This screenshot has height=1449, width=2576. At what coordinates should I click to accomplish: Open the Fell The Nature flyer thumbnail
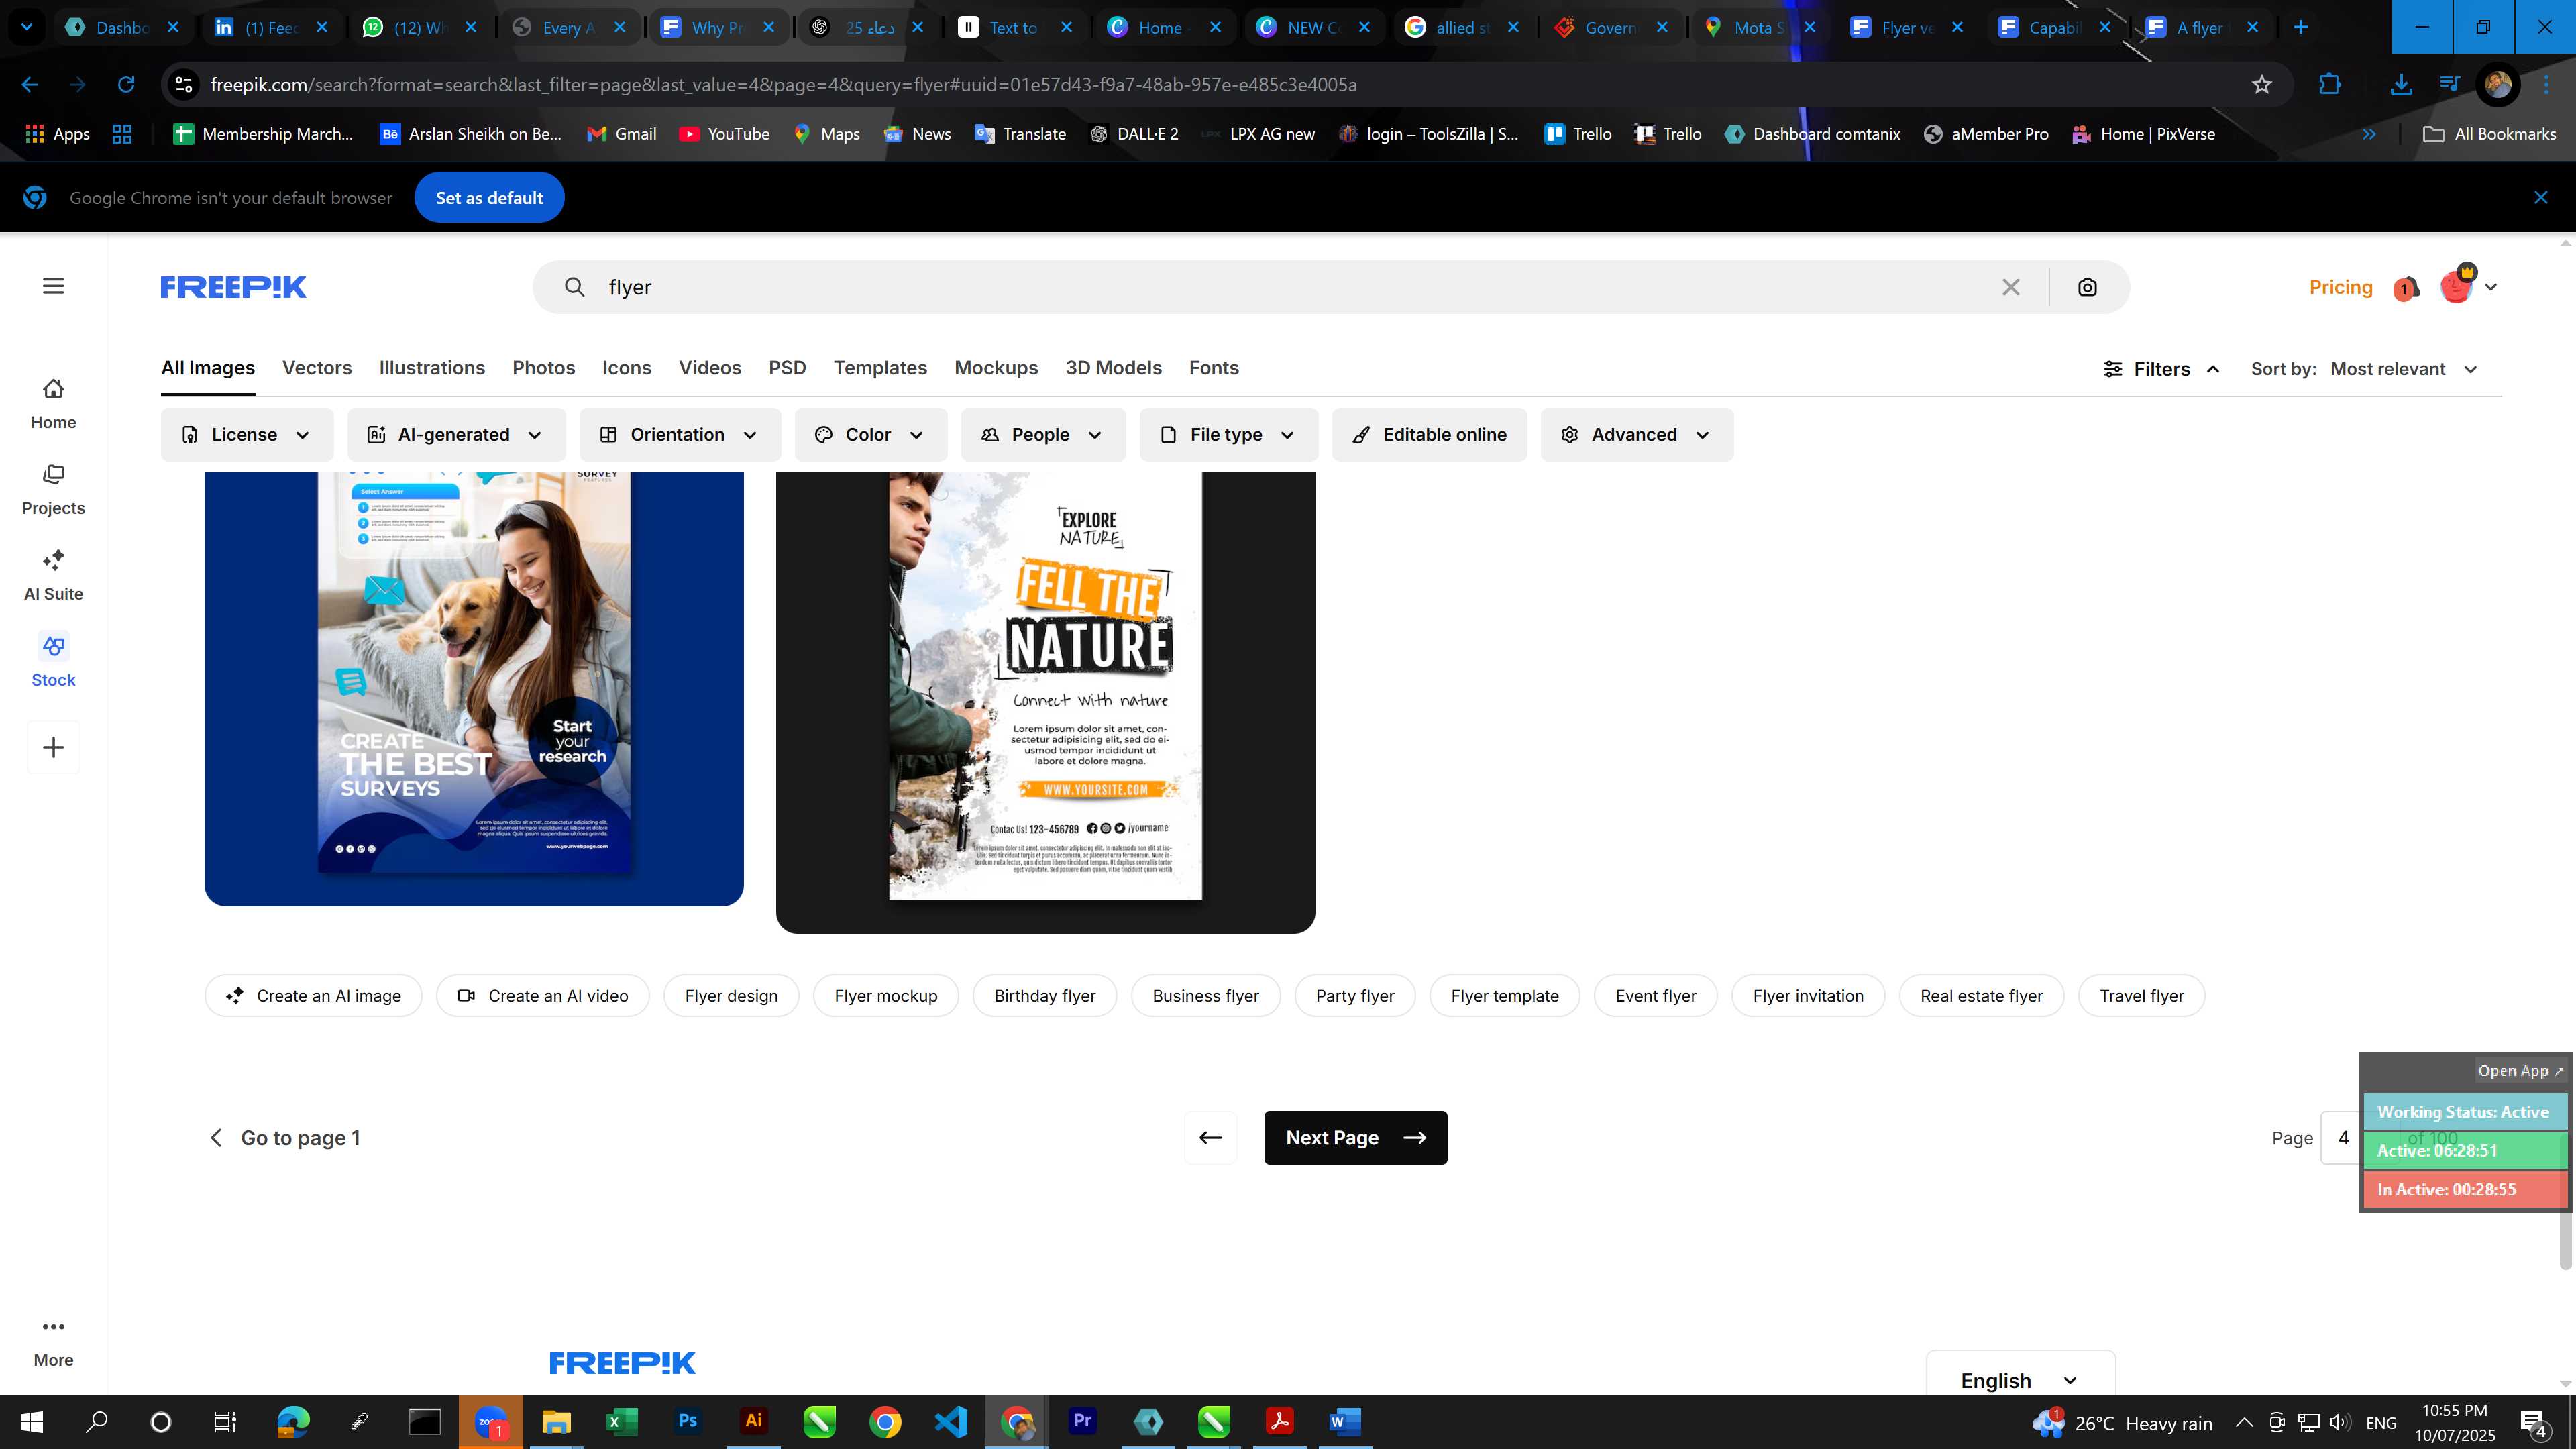pos(1045,702)
